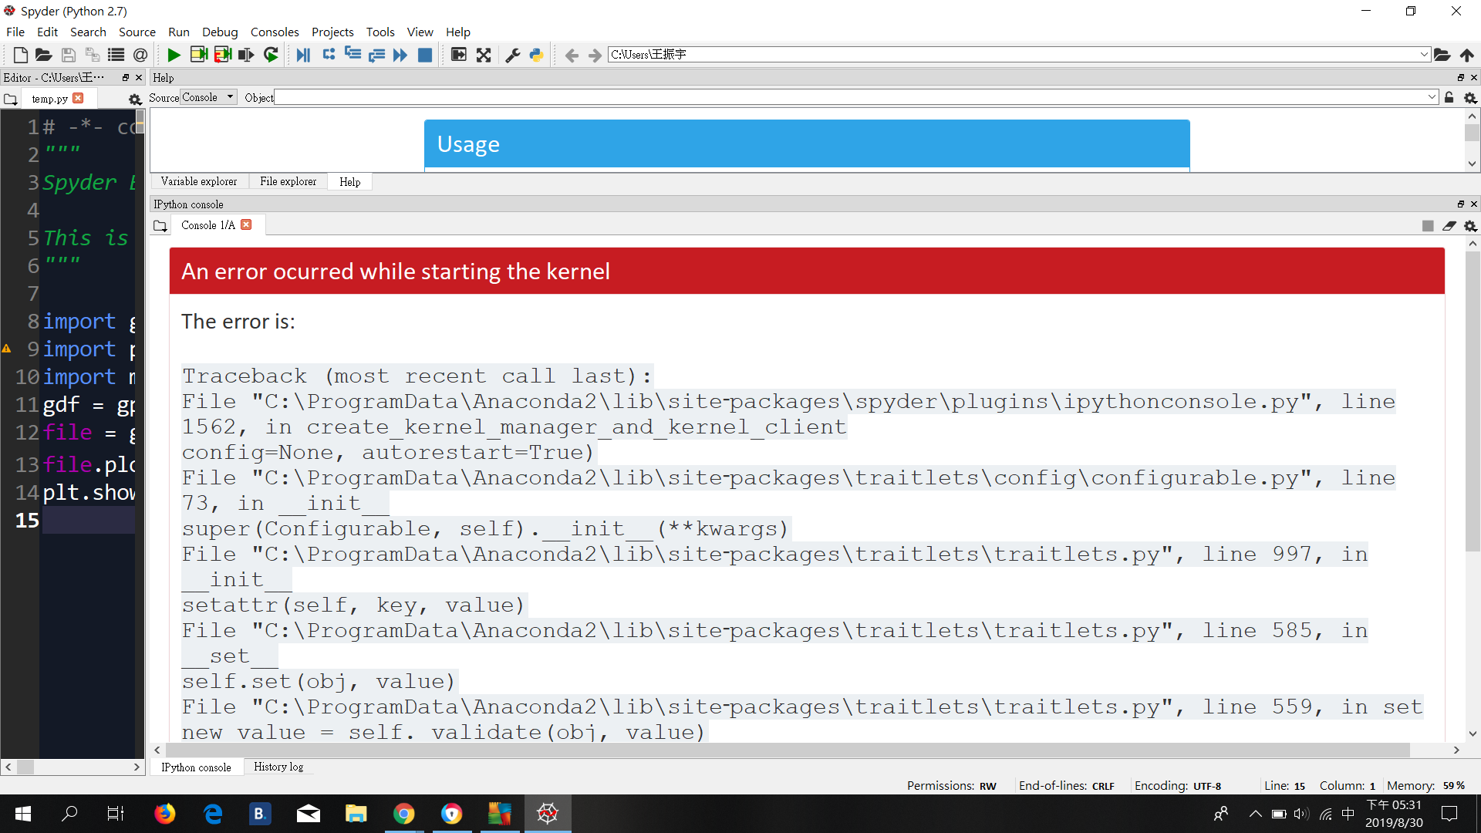Viewport: 1481px width, 833px height.
Task: Undock the IPython console pane
Action: pyautogui.click(x=1460, y=204)
